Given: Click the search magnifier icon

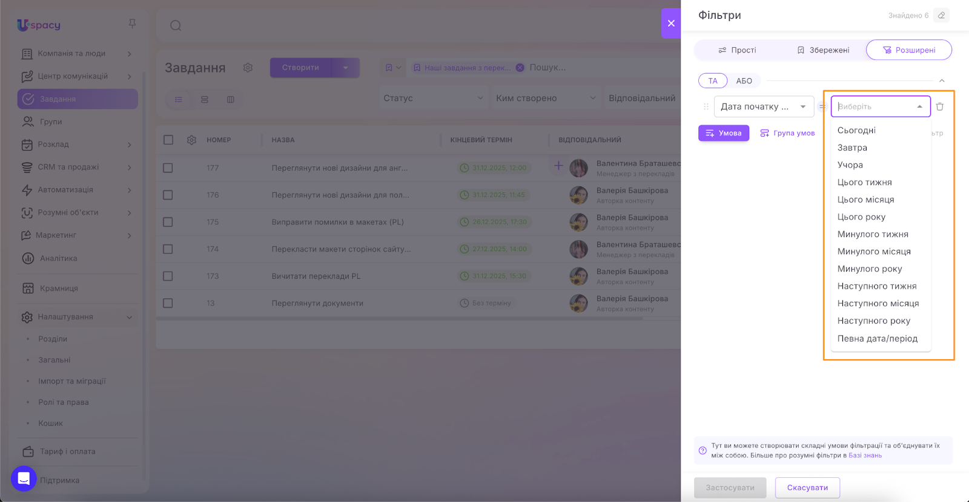Looking at the screenshot, I should pyautogui.click(x=176, y=25).
